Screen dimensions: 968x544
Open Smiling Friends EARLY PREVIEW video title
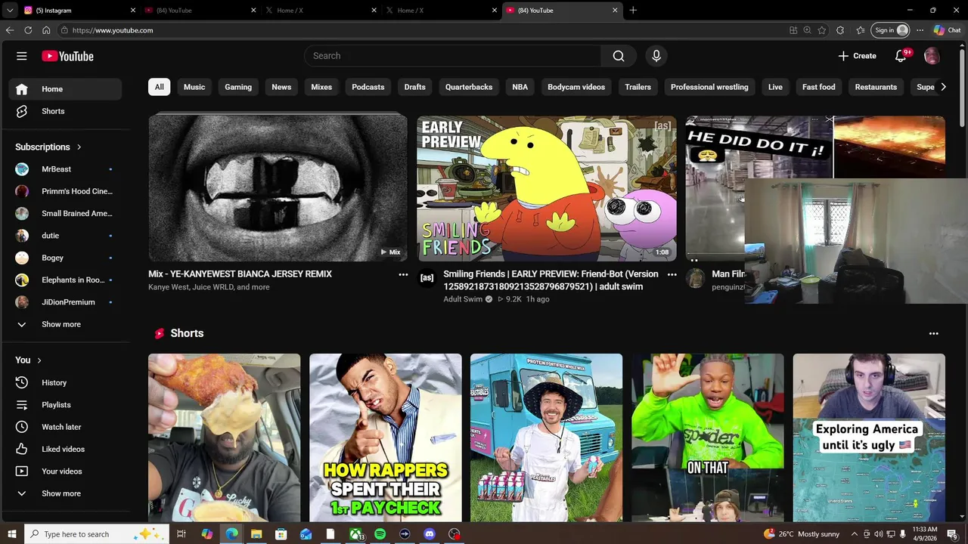551,280
